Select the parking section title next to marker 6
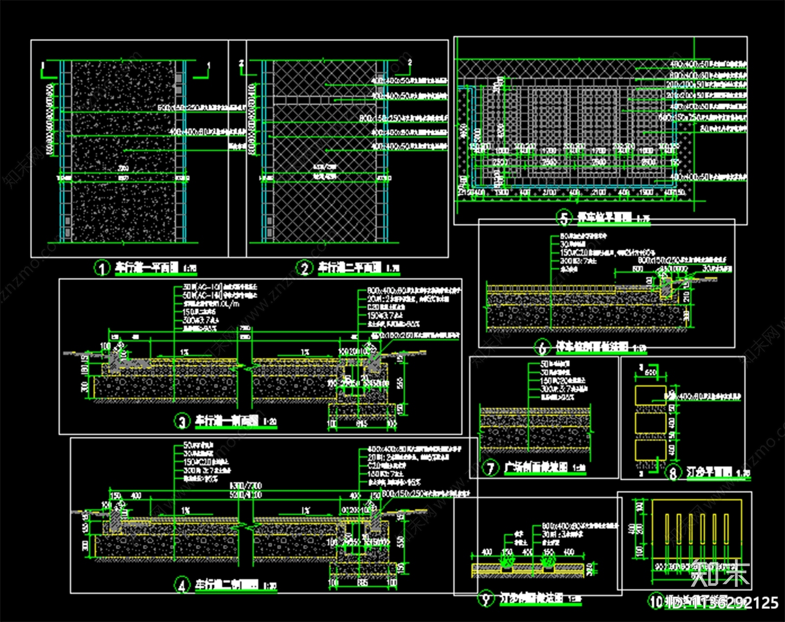This screenshot has height=622, width=785. 592,347
